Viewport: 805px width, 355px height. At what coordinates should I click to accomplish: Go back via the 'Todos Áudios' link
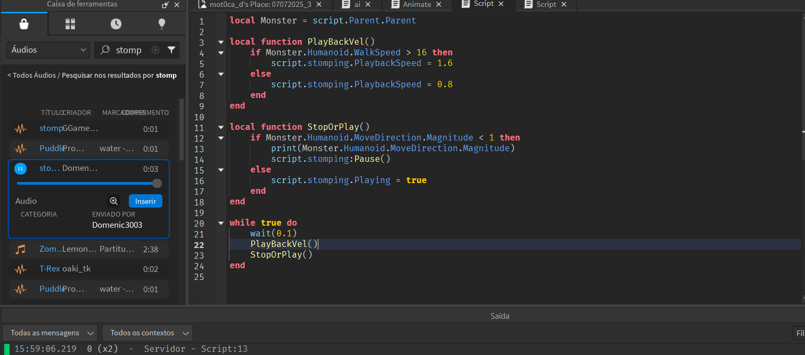point(34,76)
